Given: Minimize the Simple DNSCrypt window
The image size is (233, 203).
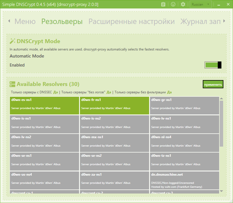Looking at the screenshot, I should click(219, 5).
